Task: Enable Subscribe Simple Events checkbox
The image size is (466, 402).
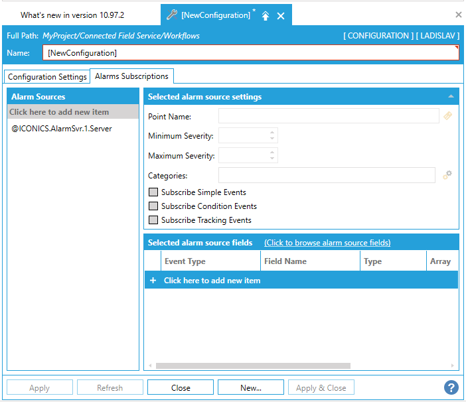Action: pos(153,192)
